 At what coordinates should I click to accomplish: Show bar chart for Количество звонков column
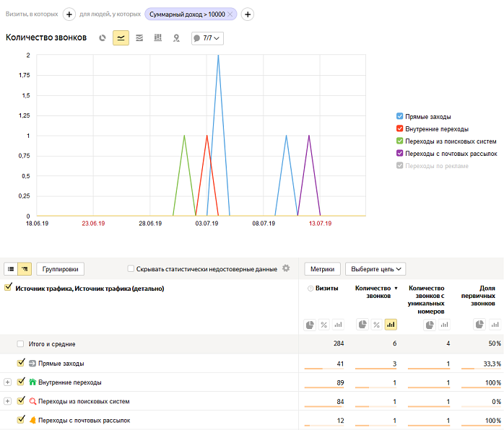[391, 325]
